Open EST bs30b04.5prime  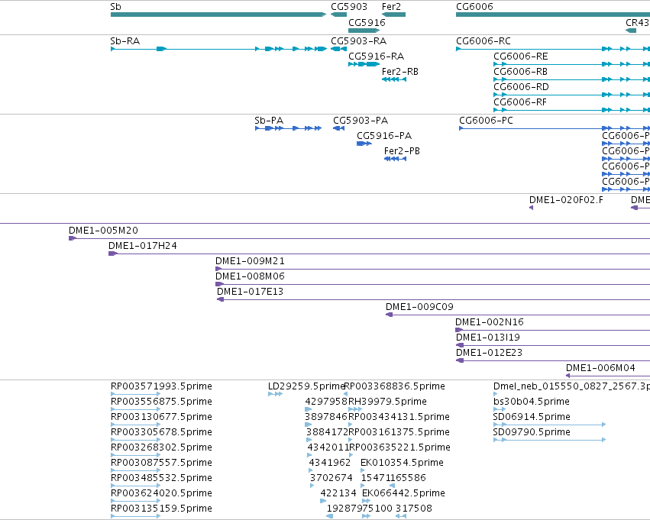click(500, 409)
